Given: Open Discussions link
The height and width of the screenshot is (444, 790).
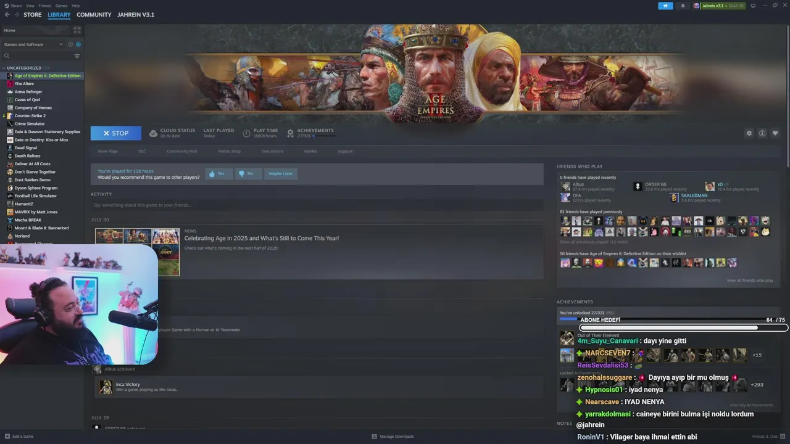Looking at the screenshot, I should pyautogui.click(x=272, y=151).
